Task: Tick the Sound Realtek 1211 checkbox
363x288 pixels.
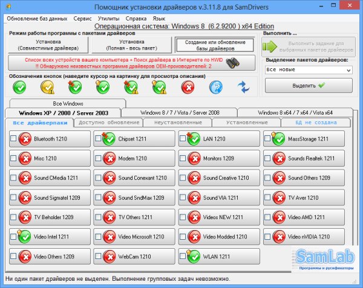Action: [x=267, y=159]
